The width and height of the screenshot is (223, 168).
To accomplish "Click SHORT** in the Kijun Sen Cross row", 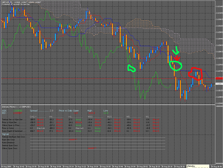I will pyautogui.click(x=73, y=140).
